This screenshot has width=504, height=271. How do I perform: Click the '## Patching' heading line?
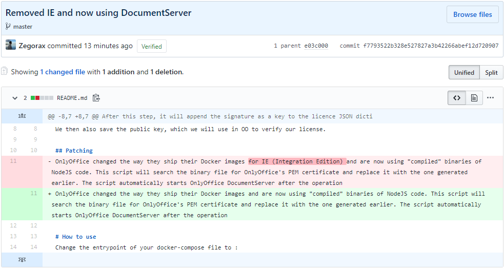click(74, 151)
